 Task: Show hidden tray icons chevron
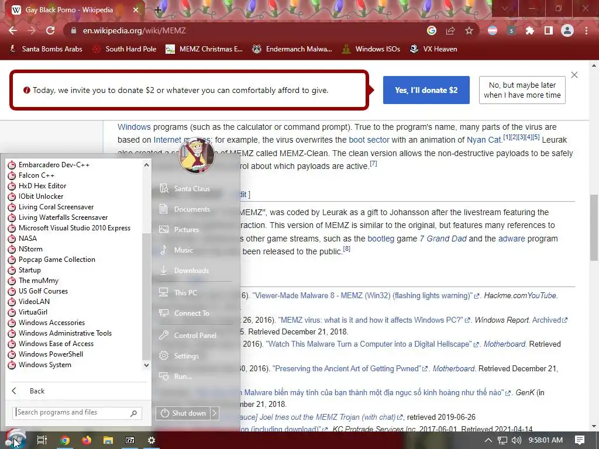click(488, 440)
